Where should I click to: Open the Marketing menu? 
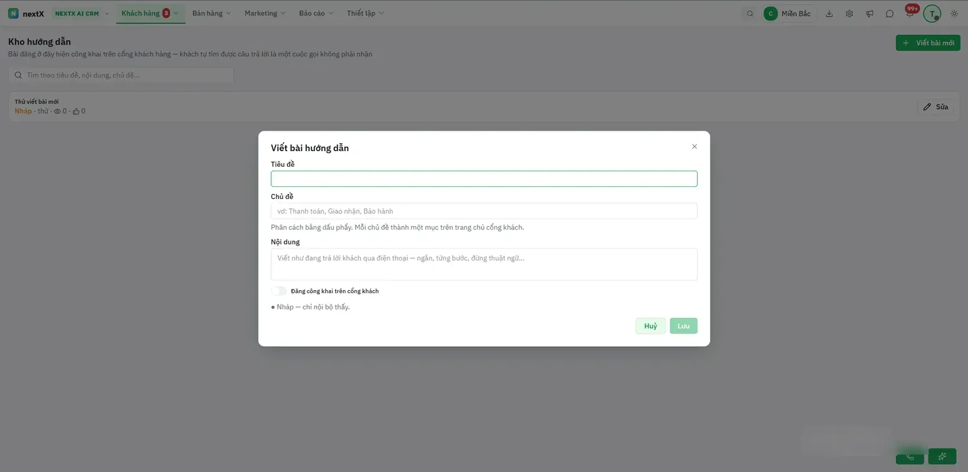click(264, 13)
